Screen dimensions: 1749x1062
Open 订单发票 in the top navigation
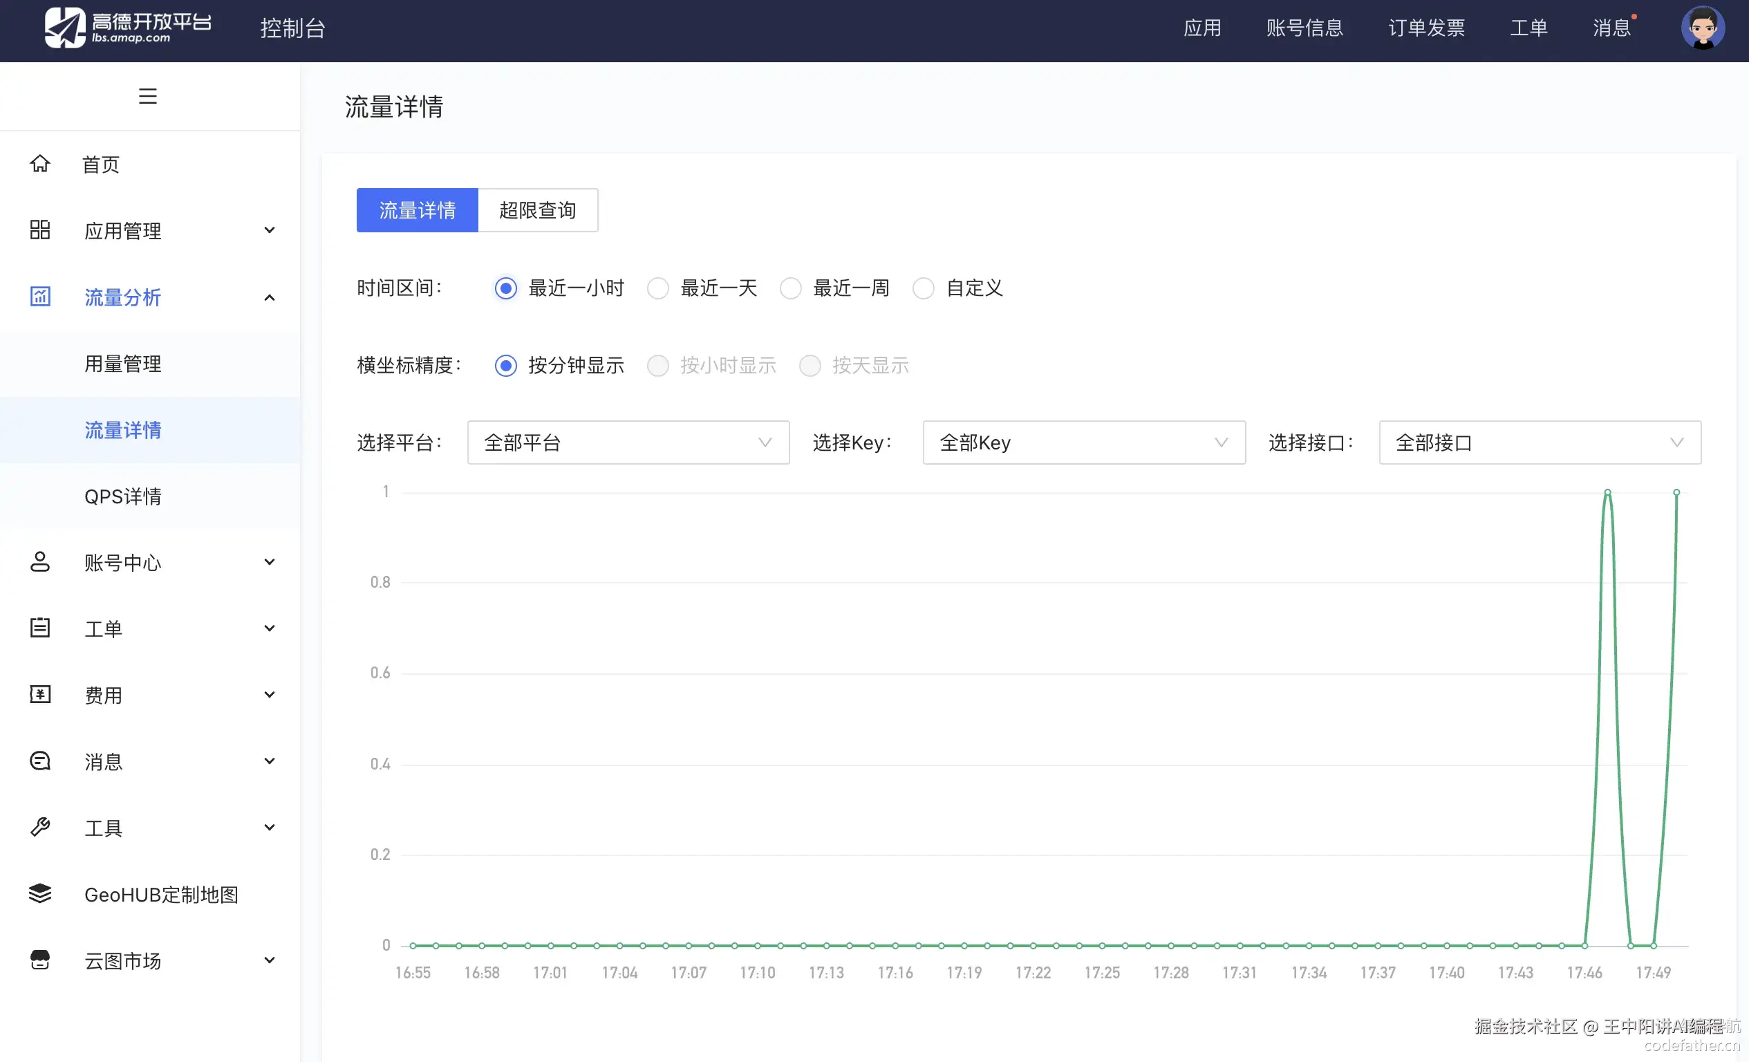pyautogui.click(x=1426, y=28)
